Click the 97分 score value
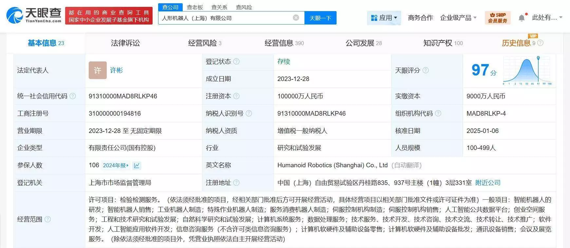This screenshot has width=570, height=248. pos(484,70)
